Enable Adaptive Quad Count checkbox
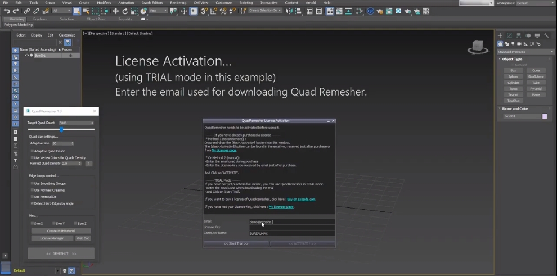Screen dimensions: 557x276 (32, 151)
